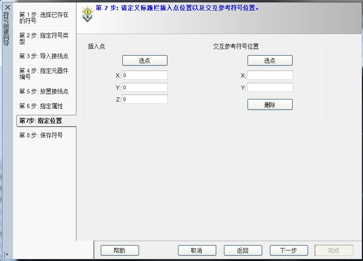Go to 第 1 步: 选择已存在的符号
363x261 pixels.
pyautogui.click(x=46, y=18)
